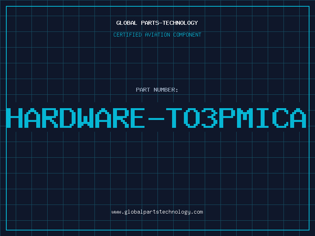Click the word NUMBER: in the label
Image resolution: width=315 pixels, height=236 pixels.
click(166, 90)
